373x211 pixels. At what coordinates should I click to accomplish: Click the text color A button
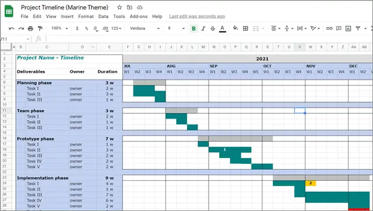(223, 28)
